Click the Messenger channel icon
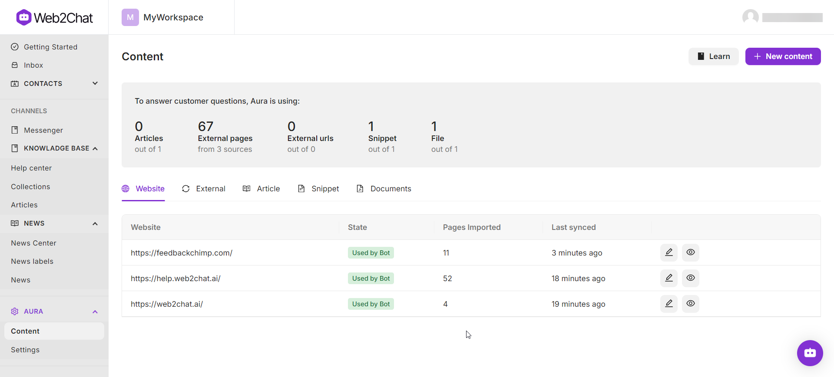Image resolution: width=834 pixels, height=377 pixels. (x=15, y=130)
